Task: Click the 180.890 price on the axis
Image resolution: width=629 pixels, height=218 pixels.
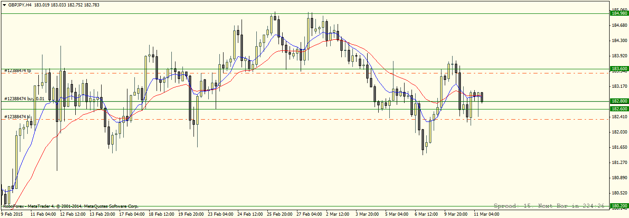Action: tap(619, 178)
